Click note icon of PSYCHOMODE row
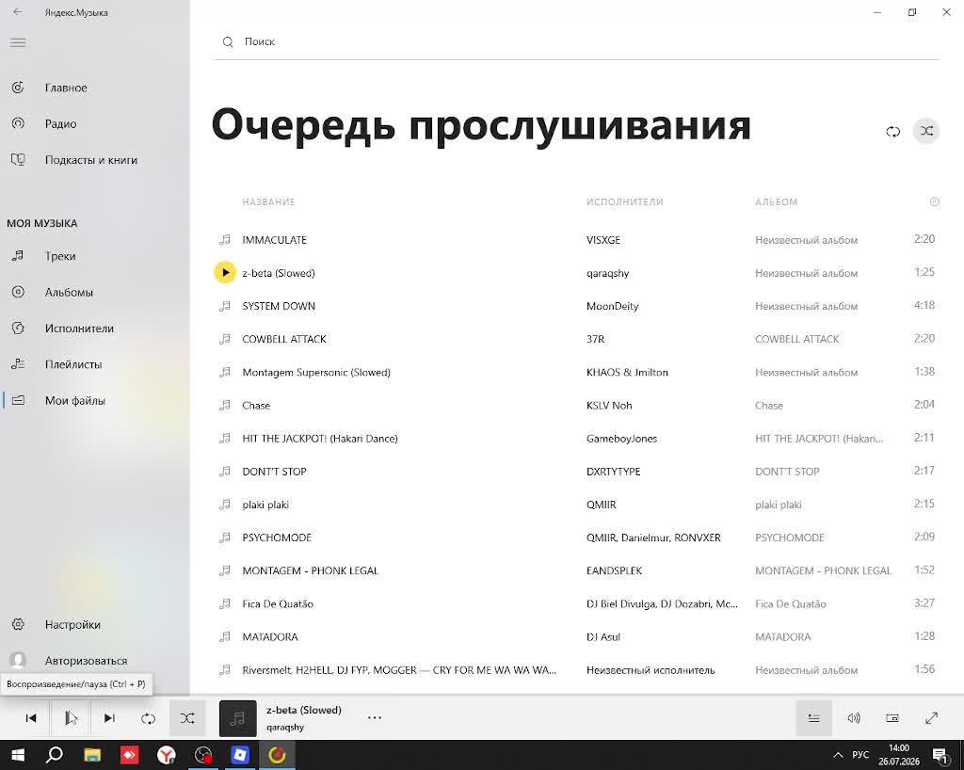964x770 pixels. click(x=225, y=537)
